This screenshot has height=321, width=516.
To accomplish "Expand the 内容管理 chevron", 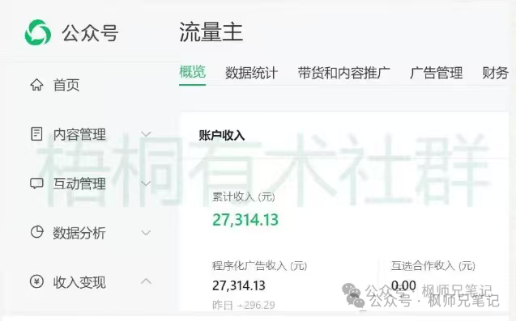I will (146, 134).
